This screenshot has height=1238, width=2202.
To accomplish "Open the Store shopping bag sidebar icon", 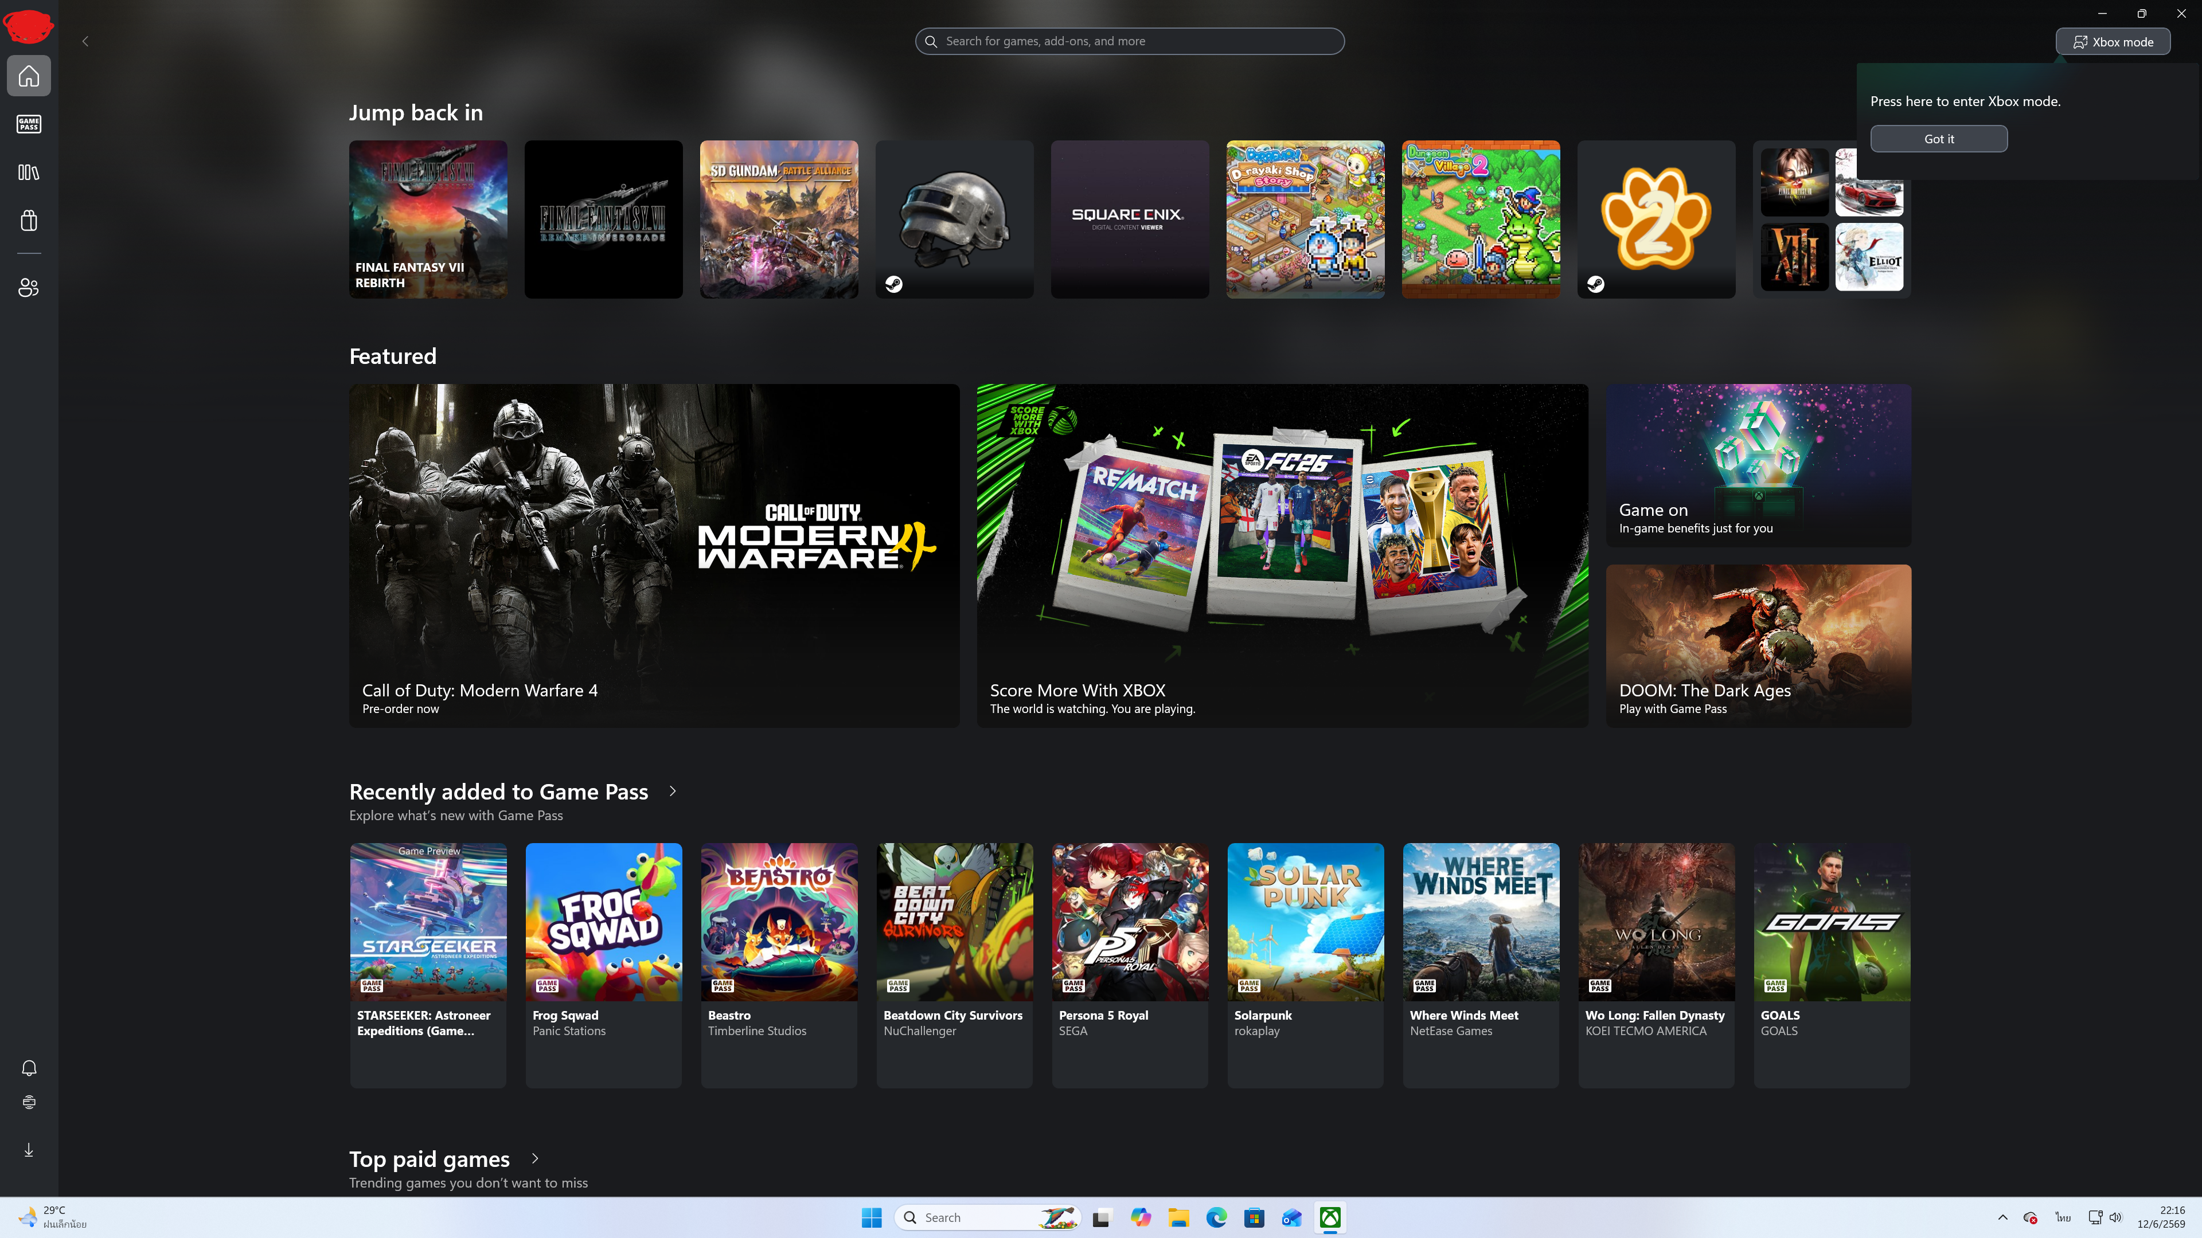I will [29, 221].
